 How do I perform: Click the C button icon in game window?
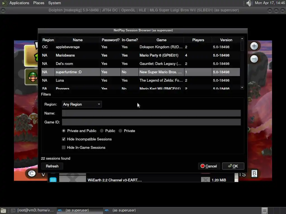[x=32, y=173]
